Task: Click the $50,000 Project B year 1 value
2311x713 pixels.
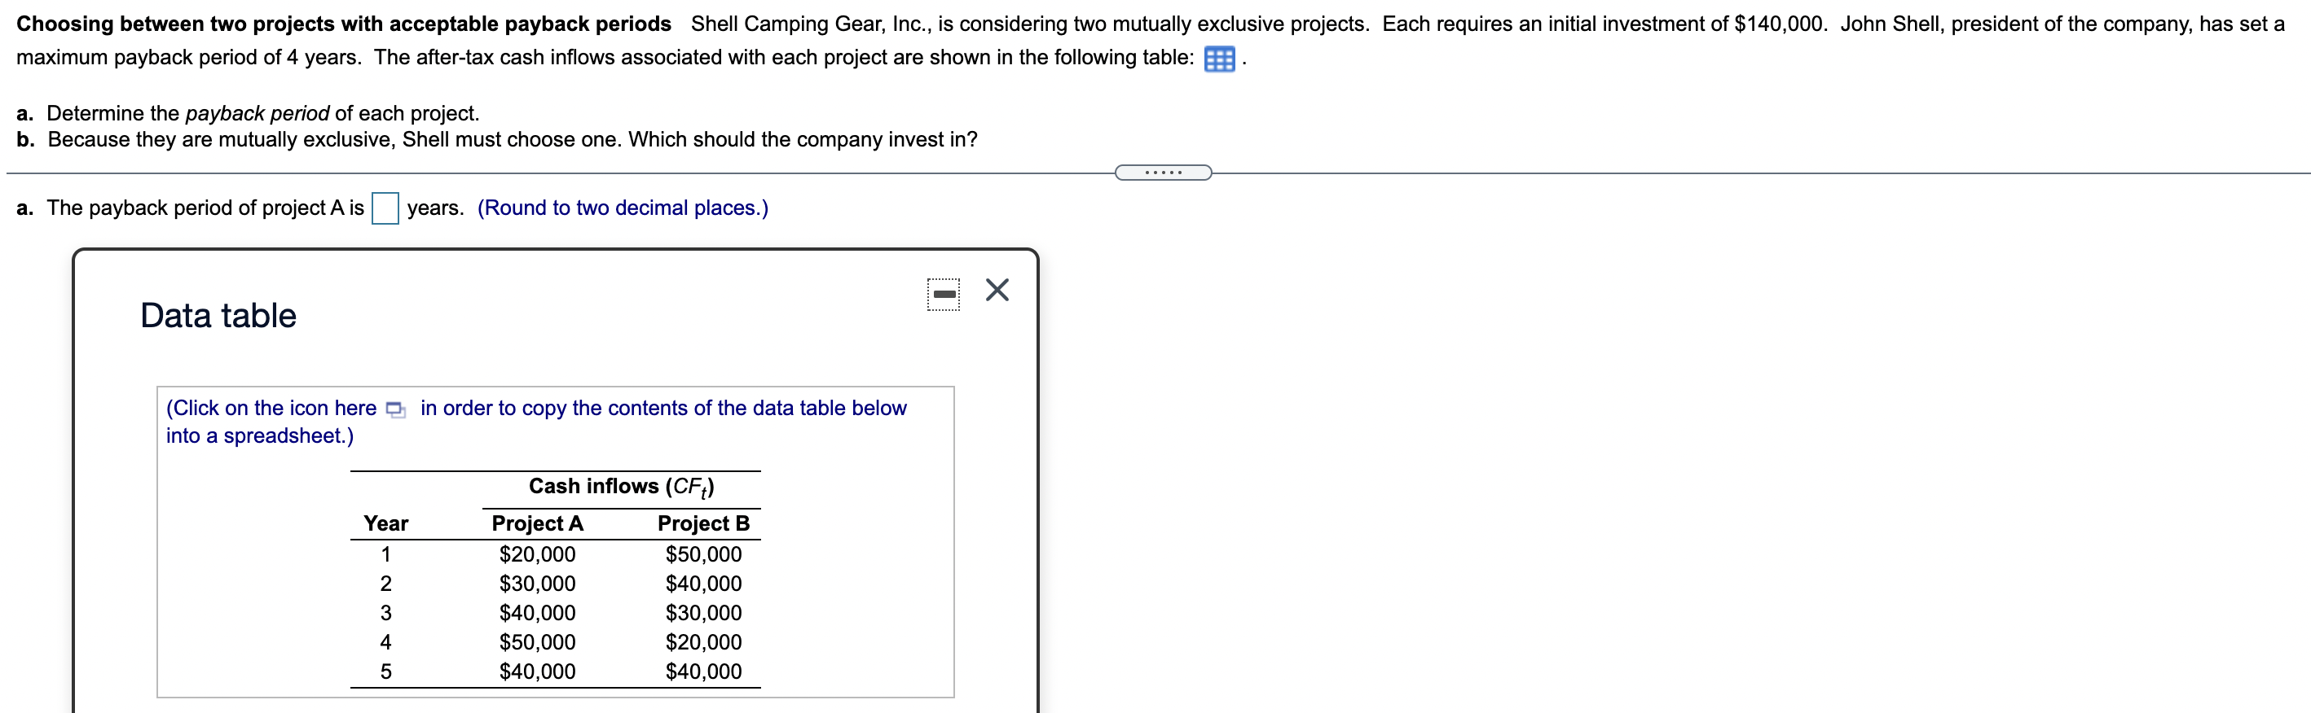Action: 703,553
